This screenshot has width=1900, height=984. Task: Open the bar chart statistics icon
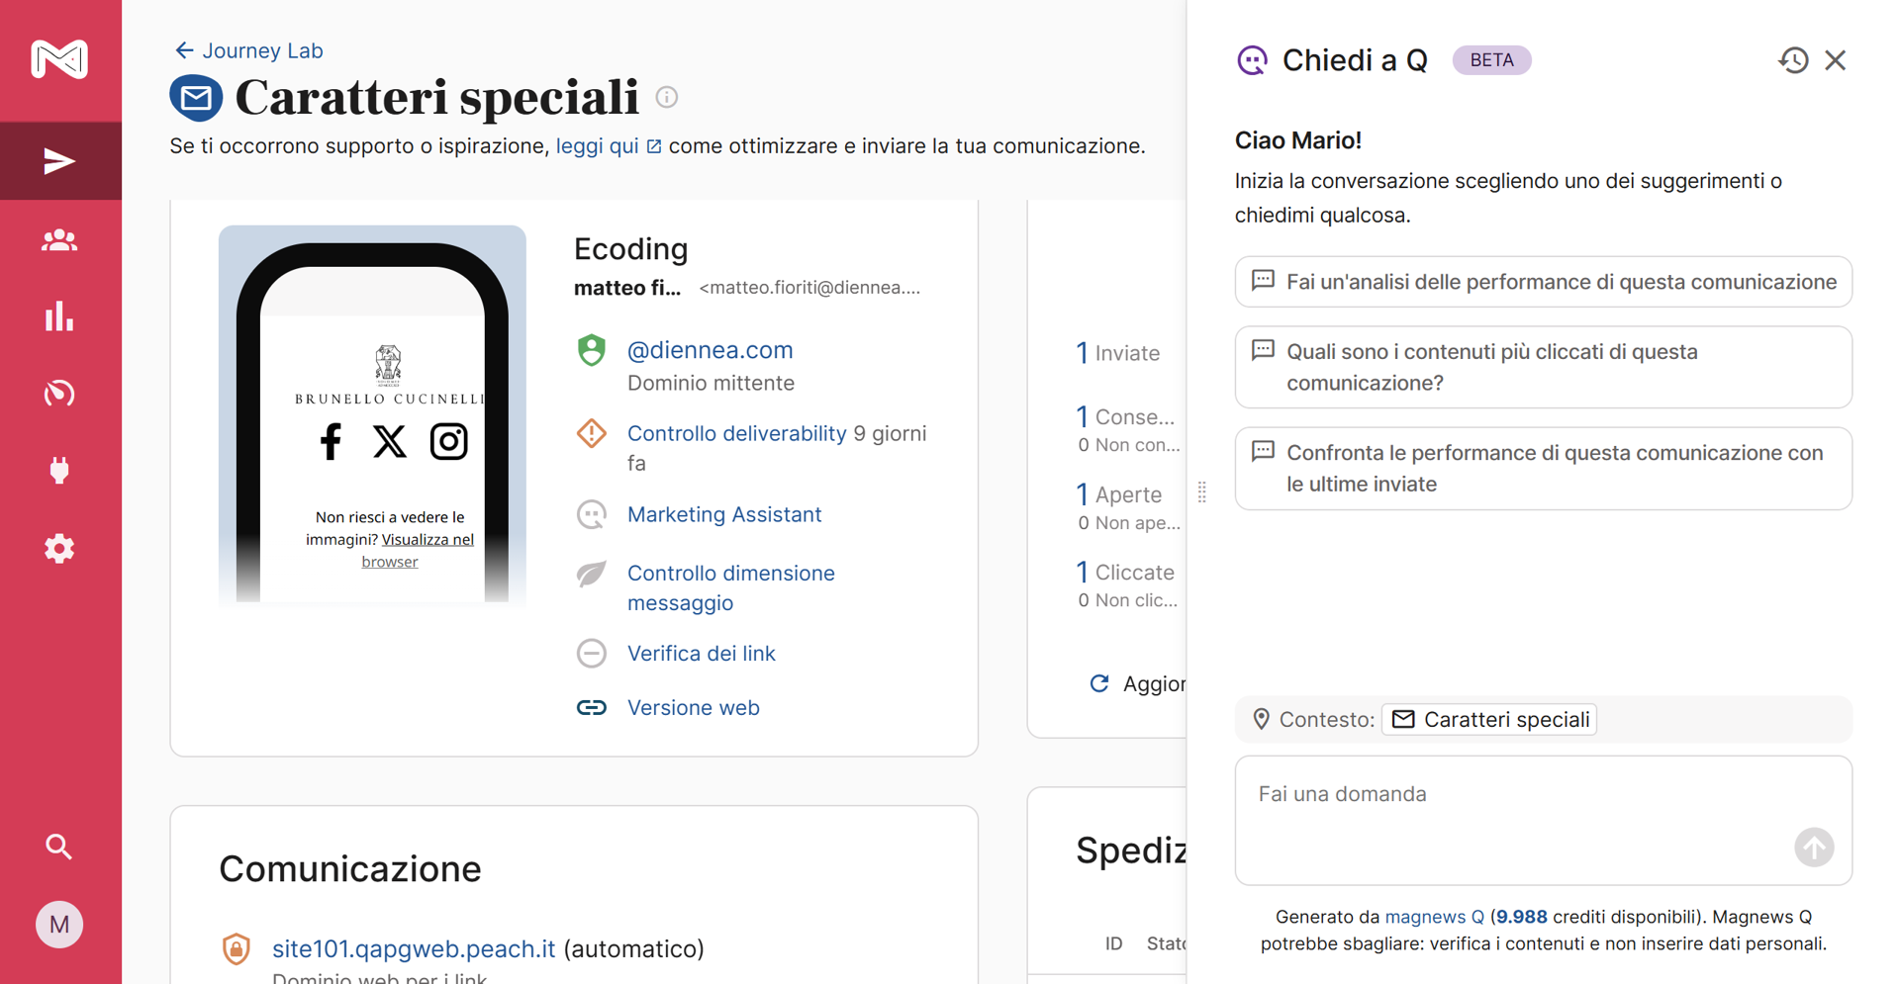click(x=59, y=316)
